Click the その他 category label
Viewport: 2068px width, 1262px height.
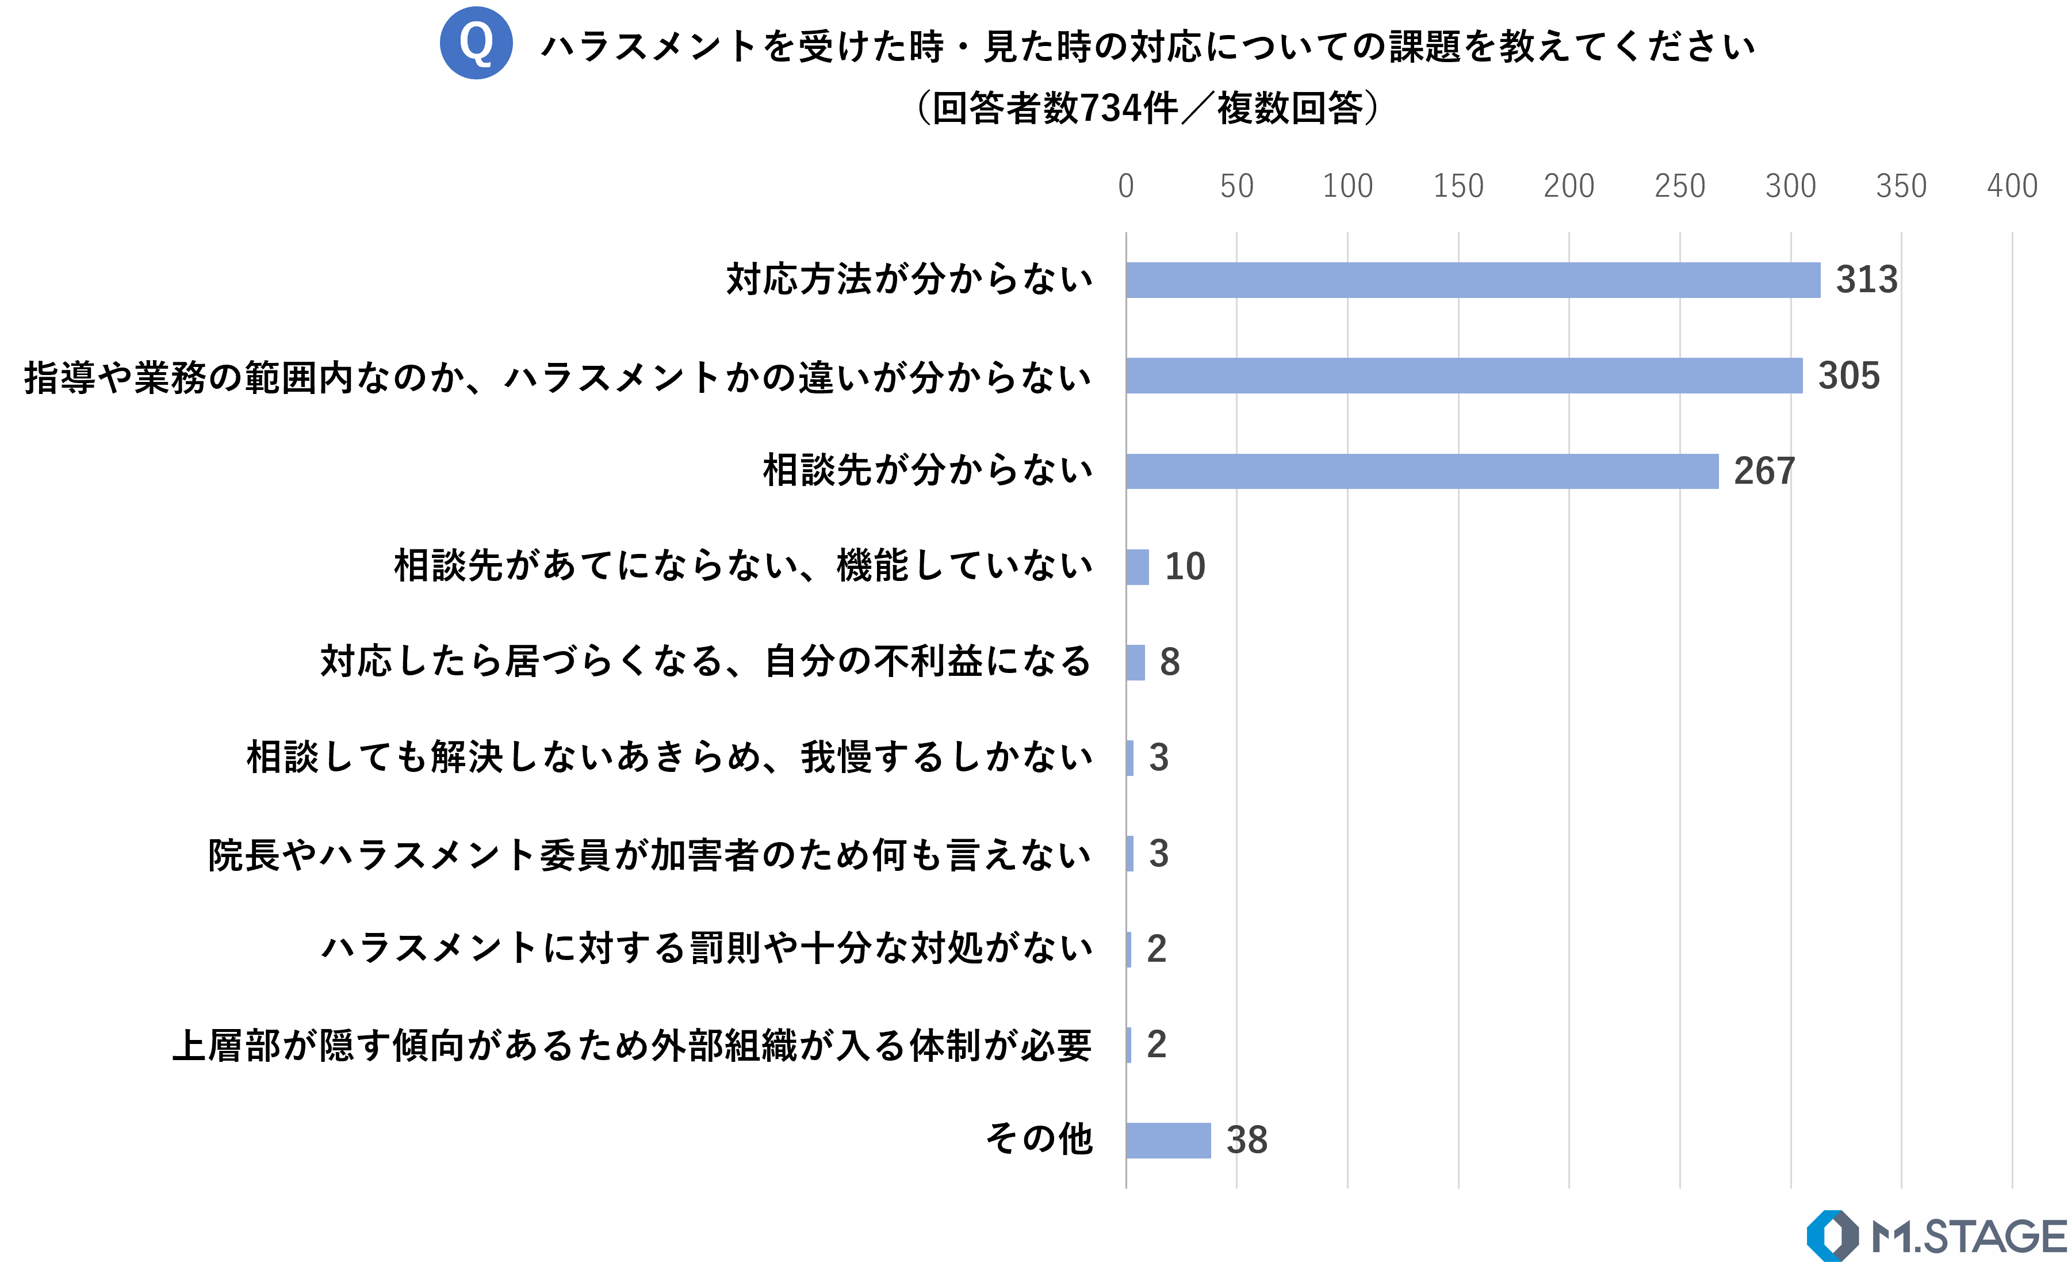1039,1139
